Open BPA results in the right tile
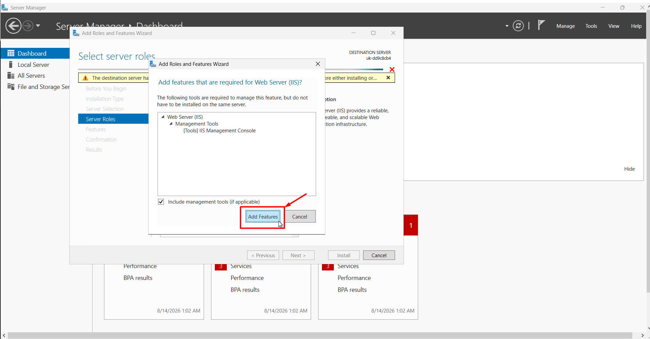 tap(352, 290)
